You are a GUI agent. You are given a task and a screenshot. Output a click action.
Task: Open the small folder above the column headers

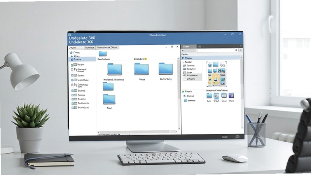point(103,54)
